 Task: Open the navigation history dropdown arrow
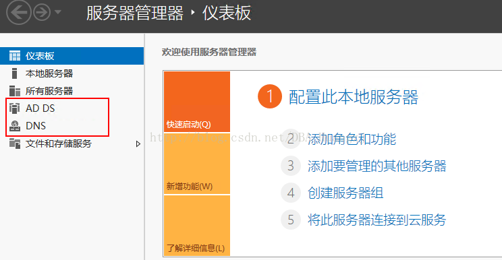[x=58, y=12]
